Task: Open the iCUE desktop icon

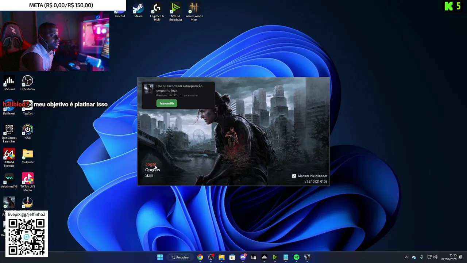Action: tap(28, 132)
